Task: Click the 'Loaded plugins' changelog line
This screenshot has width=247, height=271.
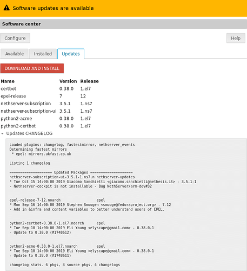Action: 72,145
